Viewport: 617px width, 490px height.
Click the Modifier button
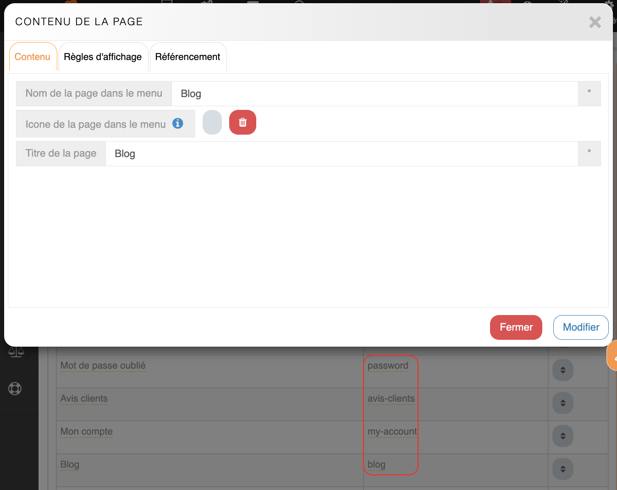click(x=580, y=327)
